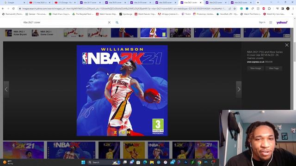Open the purple Kobe cover thumbnail in top strip
The image size is (296, 166).
[x=180, y=33]
